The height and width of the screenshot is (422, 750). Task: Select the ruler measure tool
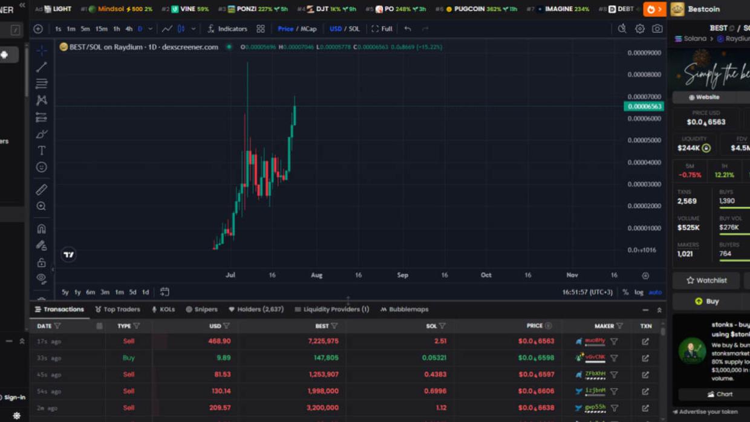[x=41, y=189]
